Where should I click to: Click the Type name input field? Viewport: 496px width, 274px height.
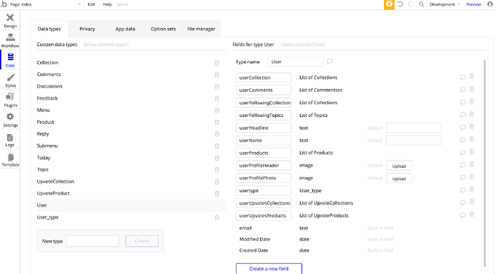[295, 62]
